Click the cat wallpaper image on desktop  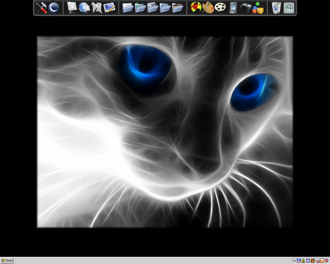[x=165, y=132]
